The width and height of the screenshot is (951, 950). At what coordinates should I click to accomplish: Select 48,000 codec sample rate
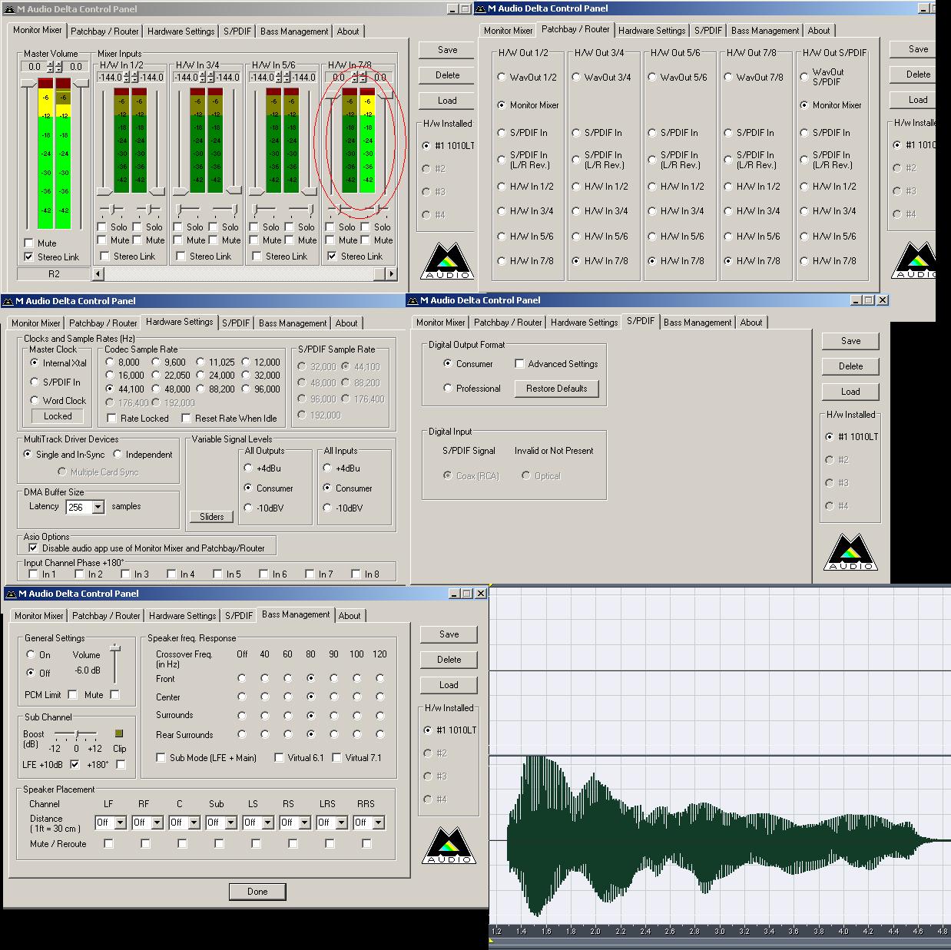point(156,389)
